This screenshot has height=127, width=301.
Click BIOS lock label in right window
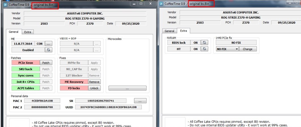tap(179, 42)
